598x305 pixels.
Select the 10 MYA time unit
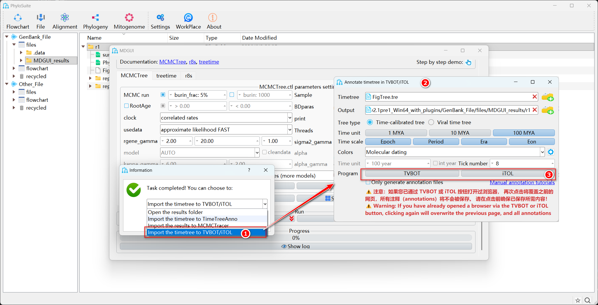point(460,133)
